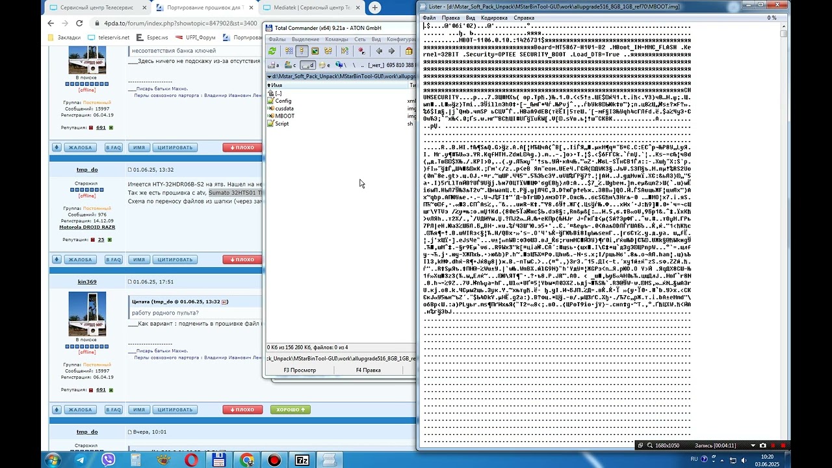This screenshot has height=468, width=832.
Task: Open Total Commander floppy icon on taskbar
Action: [x=219, y=460]
